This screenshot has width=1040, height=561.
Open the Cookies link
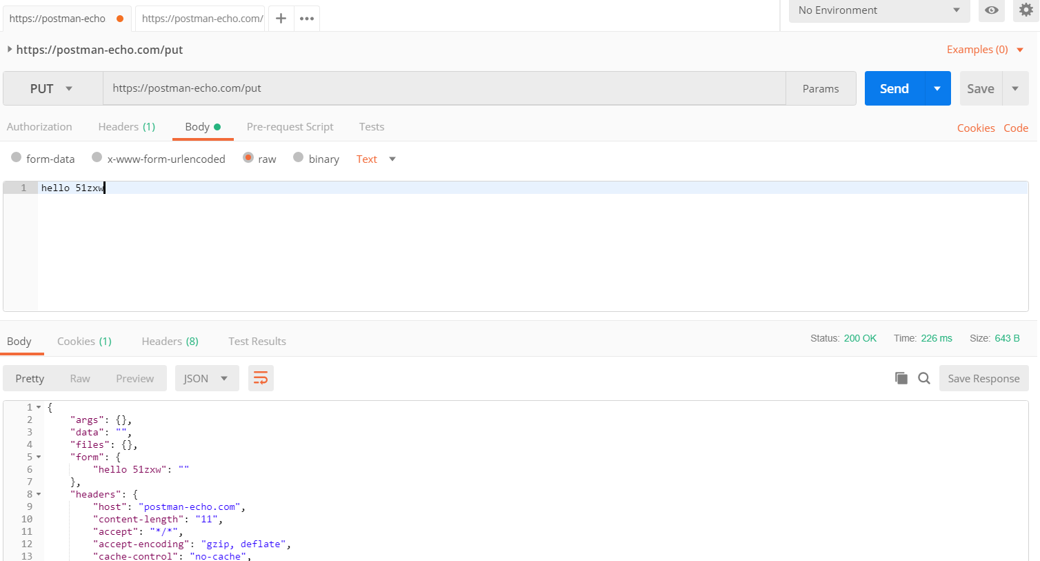(975, 128)
